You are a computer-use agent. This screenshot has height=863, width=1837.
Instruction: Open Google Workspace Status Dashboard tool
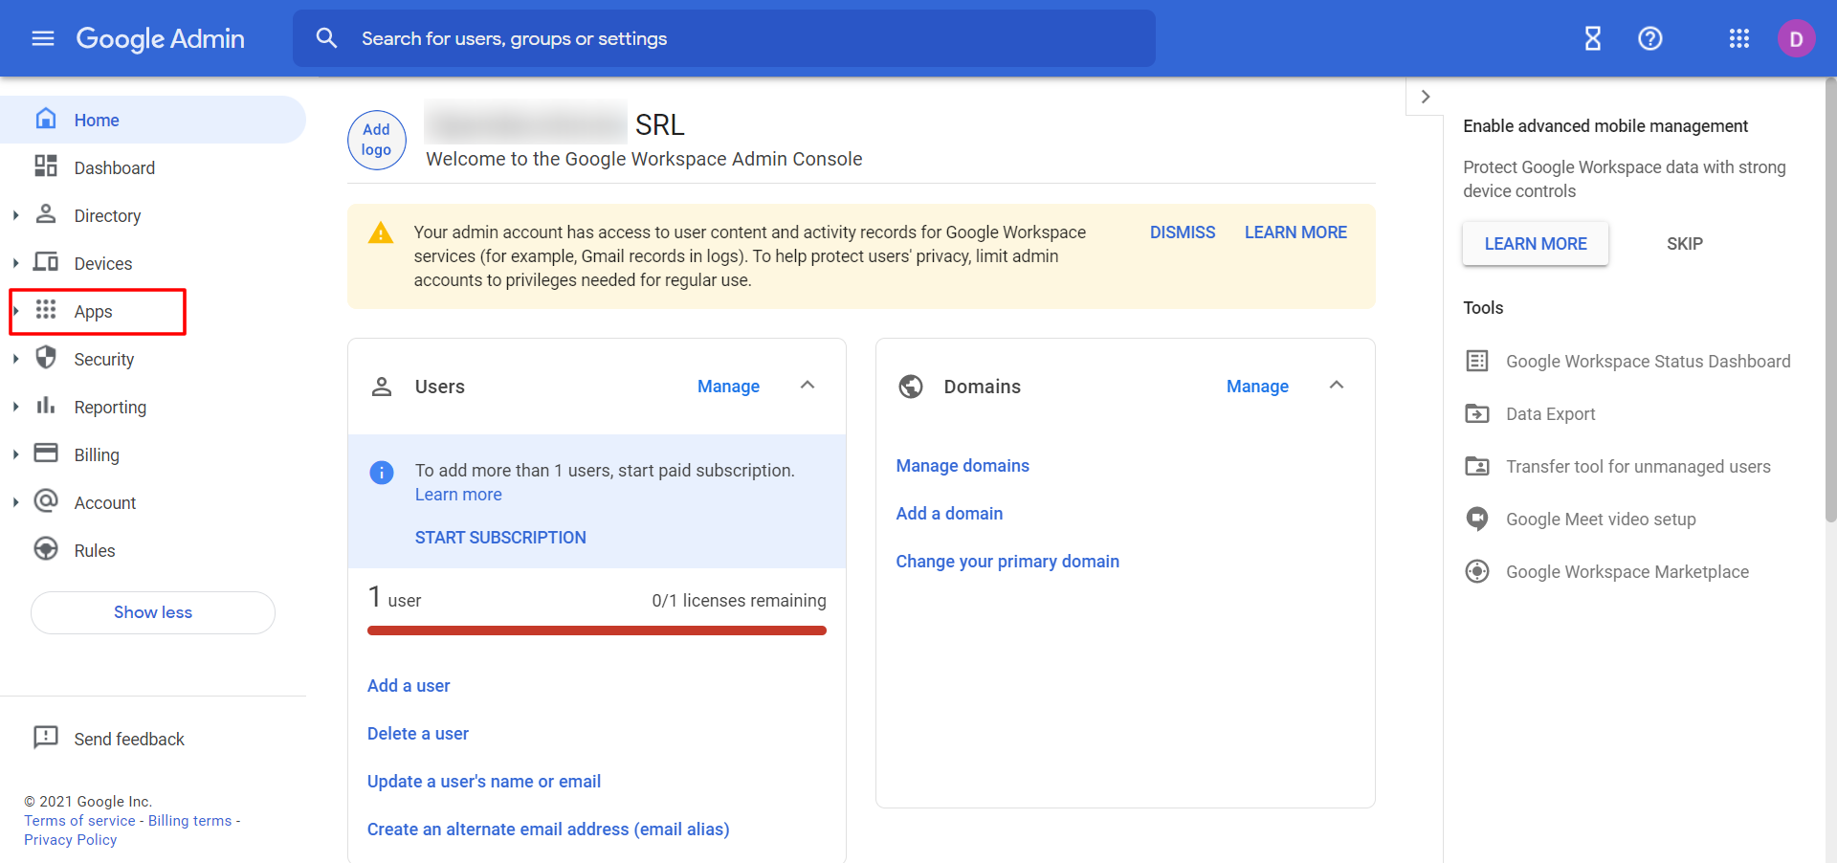1647,361
